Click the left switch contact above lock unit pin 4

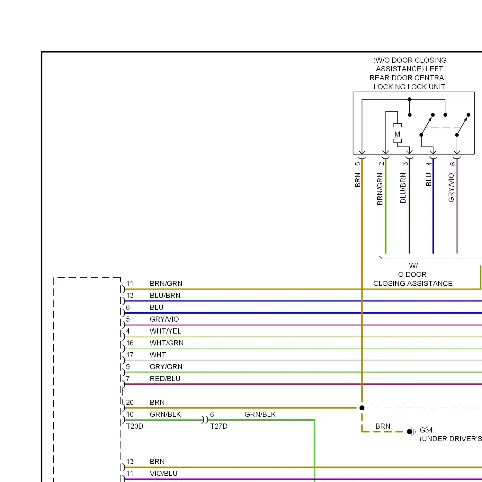click(427, 125)
